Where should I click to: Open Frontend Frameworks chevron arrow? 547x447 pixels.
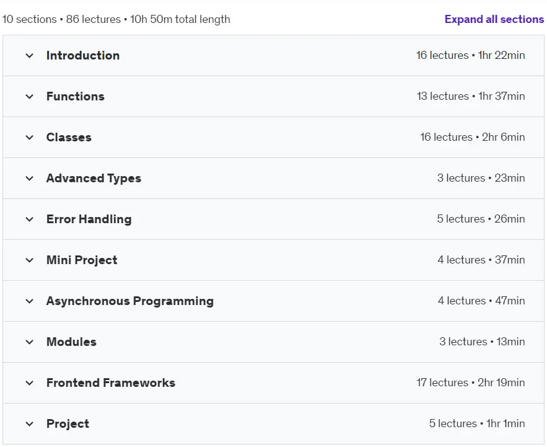coord(30,383)
